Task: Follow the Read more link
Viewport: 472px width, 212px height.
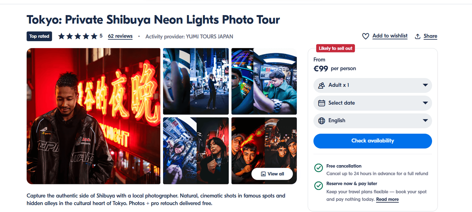Action: point(387,199)
